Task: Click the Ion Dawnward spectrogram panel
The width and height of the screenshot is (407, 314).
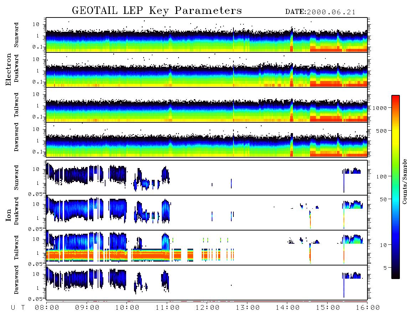Action: tap(207, 283)
